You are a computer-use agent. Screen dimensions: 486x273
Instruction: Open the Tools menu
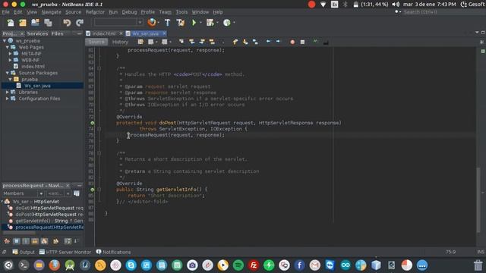tap(181, 12)
